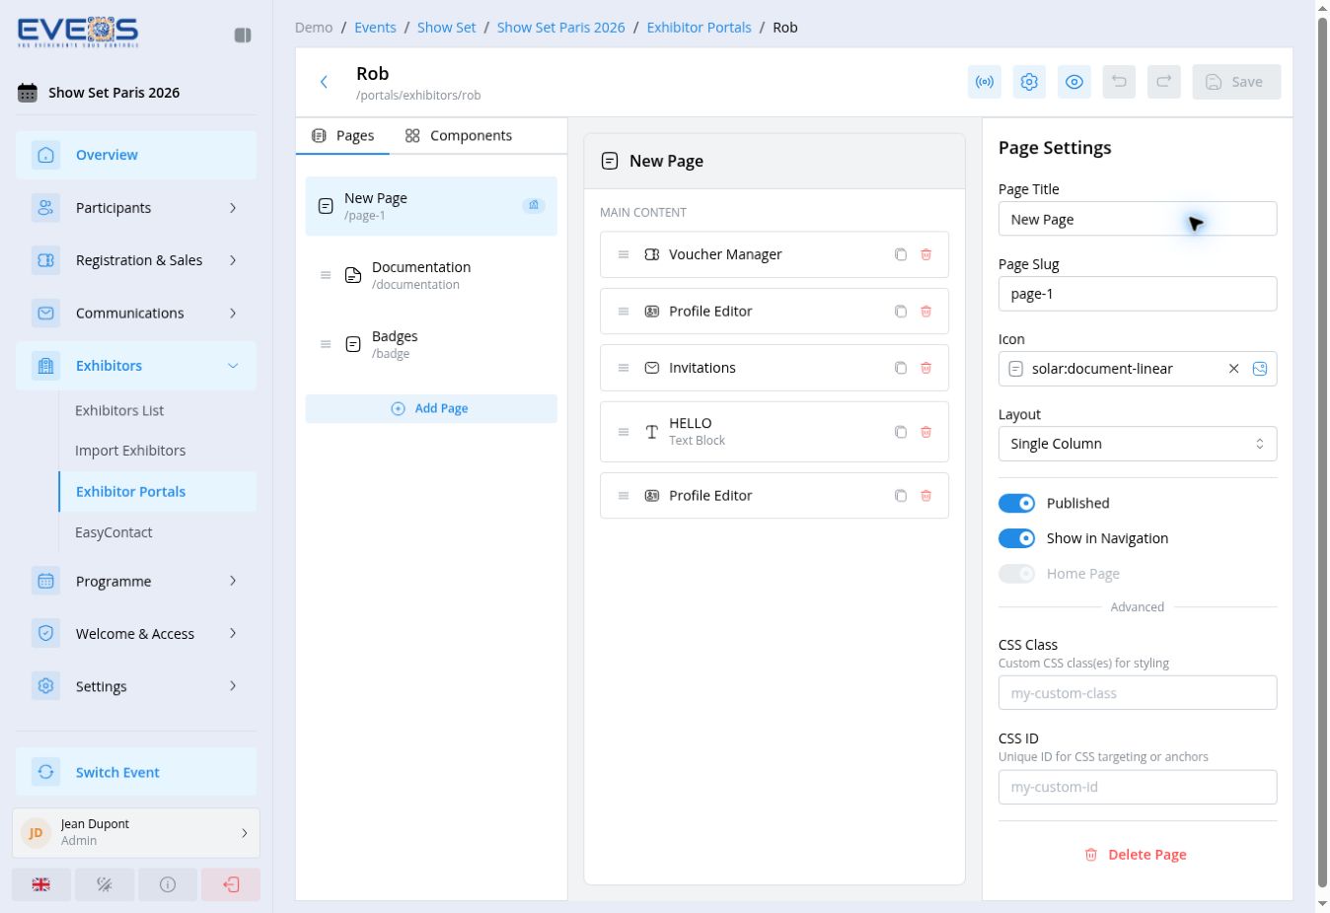Image resolution: width=1330 pixels, height=913 pixels.
Task: Focus the Page Slug input
Action: point(1138,294)
